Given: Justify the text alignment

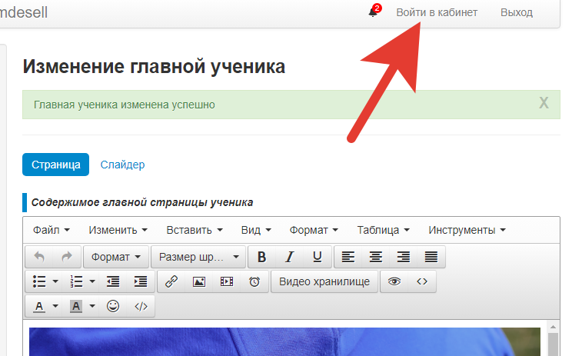Looking at the screenshot, I should coord(431,257).
